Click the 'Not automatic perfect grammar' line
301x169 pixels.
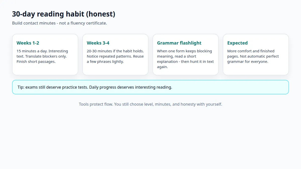[x=253, y=59]
